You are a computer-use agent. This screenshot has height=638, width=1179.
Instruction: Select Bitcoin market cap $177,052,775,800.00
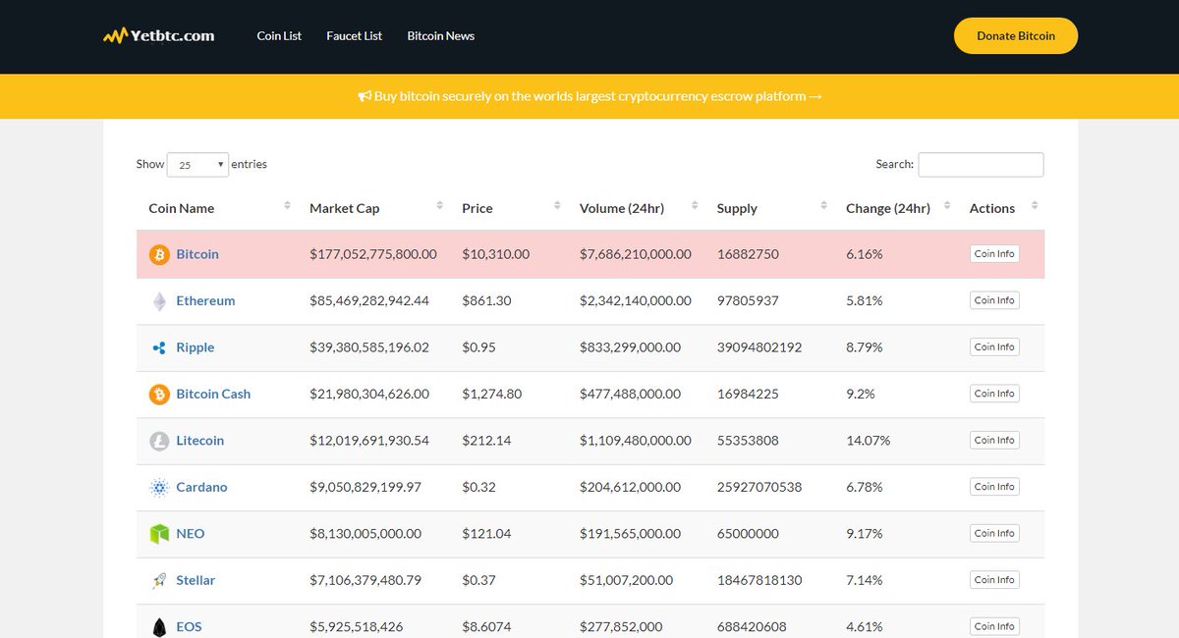(x=373, y=254)
